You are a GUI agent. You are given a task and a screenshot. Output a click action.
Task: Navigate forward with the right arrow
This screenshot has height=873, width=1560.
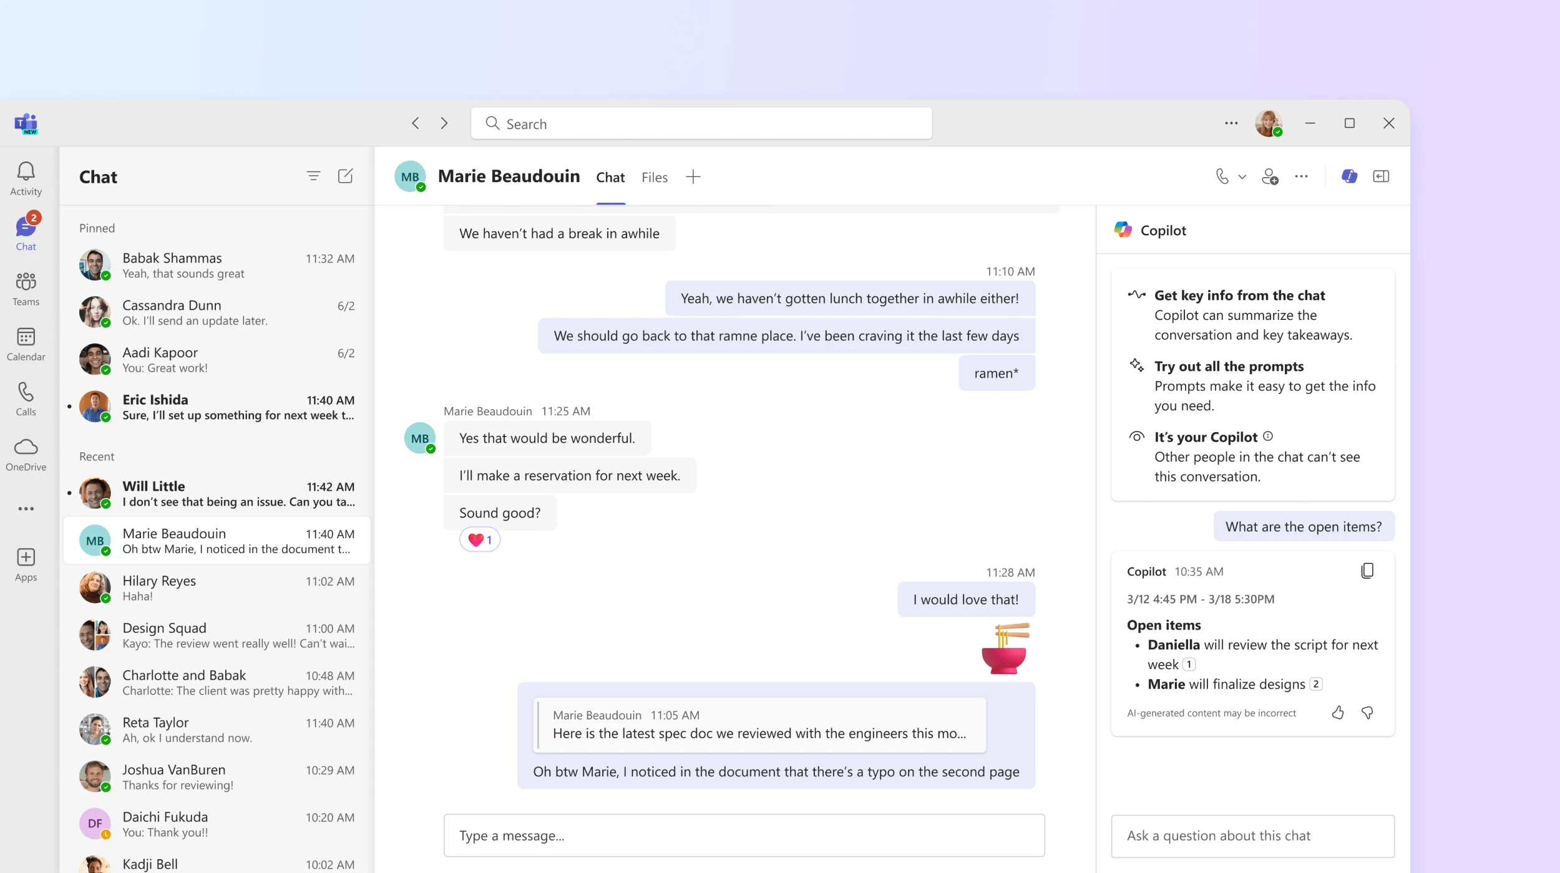444,123
